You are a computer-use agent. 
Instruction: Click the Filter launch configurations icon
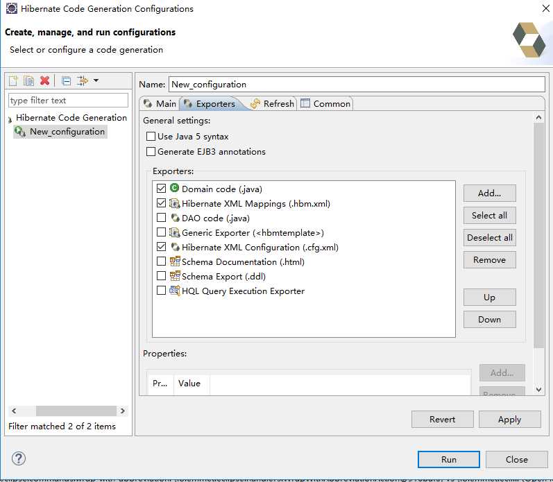click(x=83, y=80)
